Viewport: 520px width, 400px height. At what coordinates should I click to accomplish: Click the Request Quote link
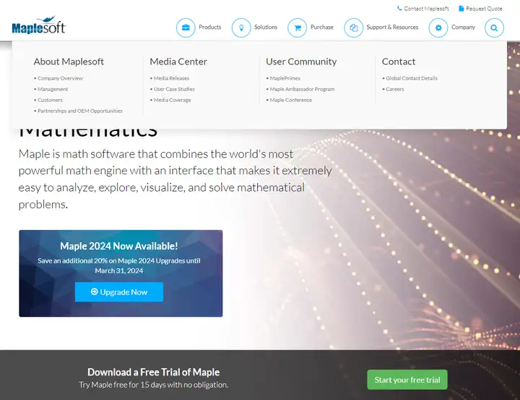[484, 9]
